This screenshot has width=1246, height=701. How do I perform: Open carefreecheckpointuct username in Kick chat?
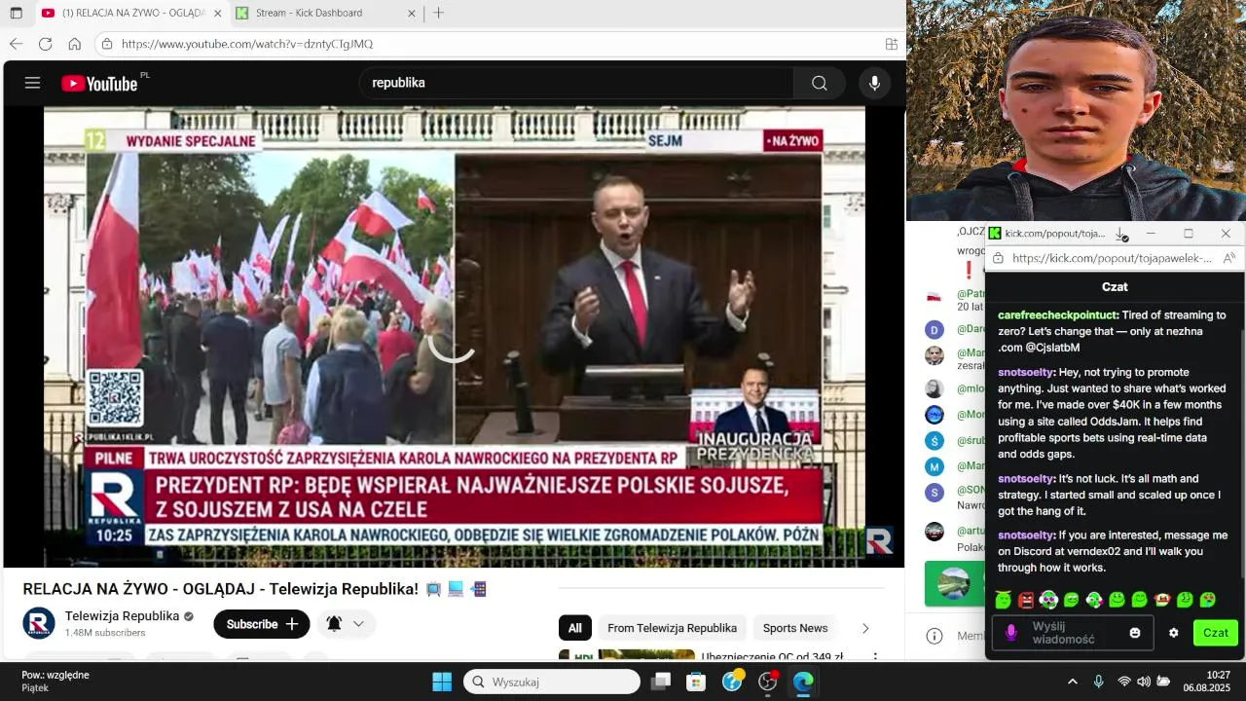click(x=1058, y=315)
